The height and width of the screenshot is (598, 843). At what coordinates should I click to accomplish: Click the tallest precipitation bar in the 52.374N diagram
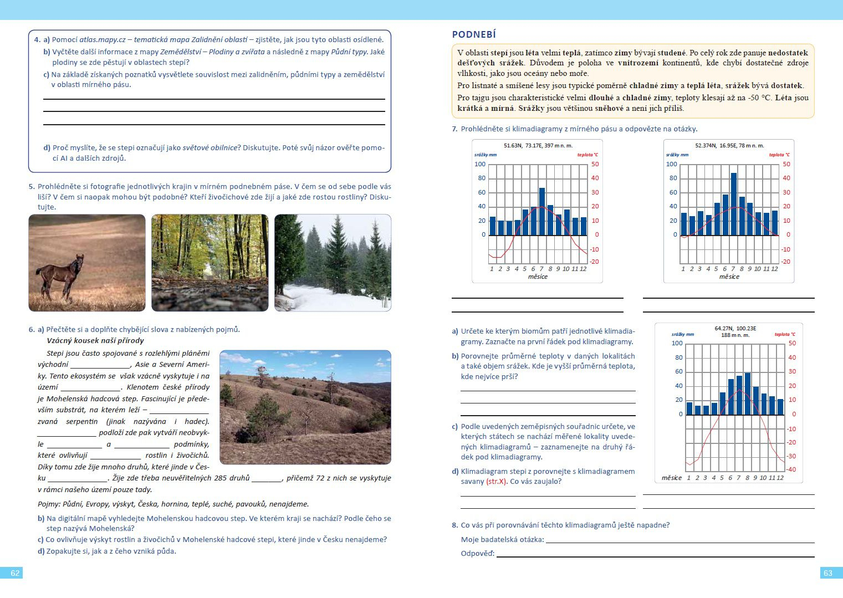pyautogui.click(x=733, y=203)
